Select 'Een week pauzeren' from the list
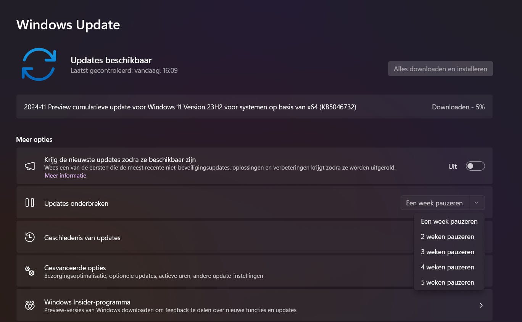The image size is (522, 322). [449, 221]
